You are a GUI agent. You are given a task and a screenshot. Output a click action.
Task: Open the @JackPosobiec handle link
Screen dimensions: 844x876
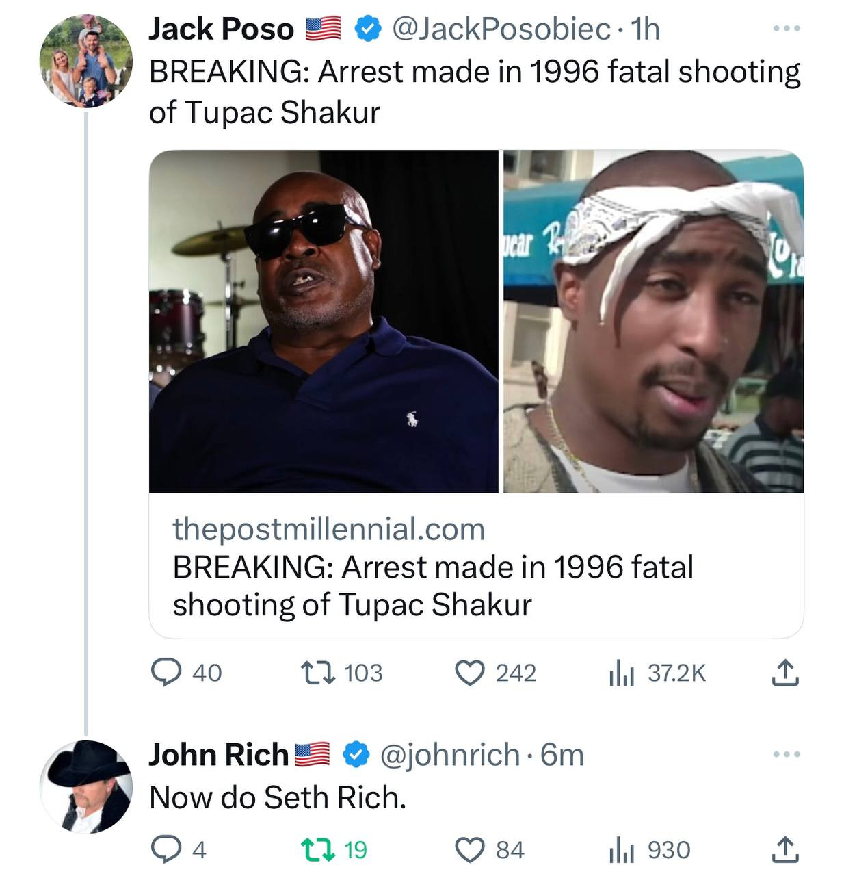click(x=501, y=29)
